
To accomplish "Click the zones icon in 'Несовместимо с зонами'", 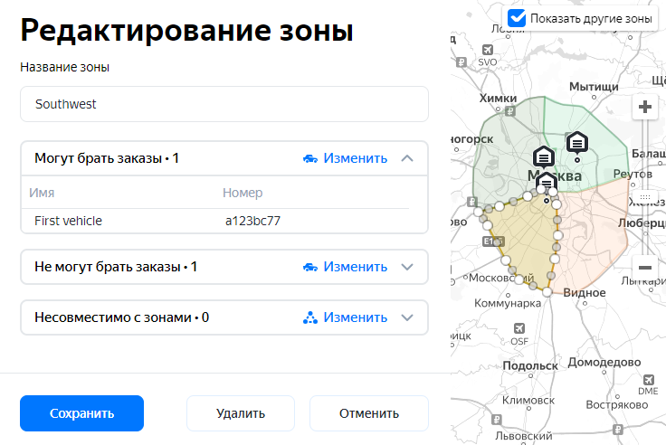I will (x=310, y=317).
